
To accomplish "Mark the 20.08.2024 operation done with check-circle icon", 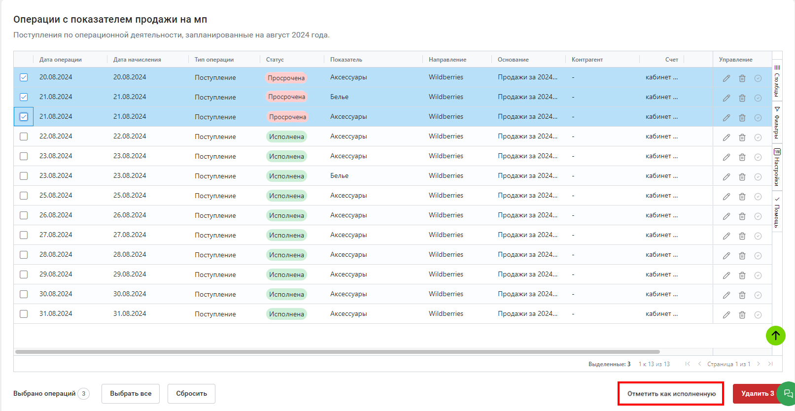I will (x=758, y=78).
